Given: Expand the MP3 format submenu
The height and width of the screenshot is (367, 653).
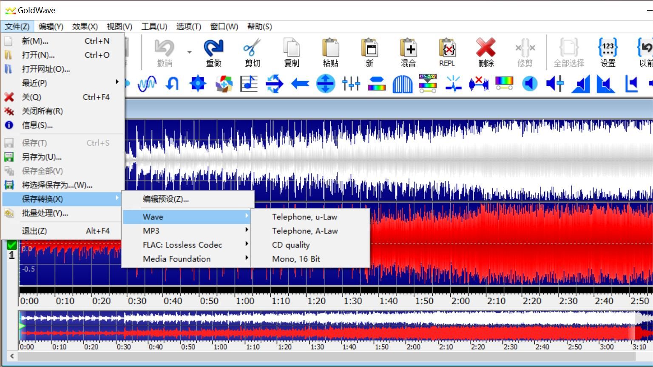Looking at the screenshot, I should click(x=187, y=231).
